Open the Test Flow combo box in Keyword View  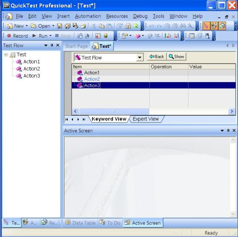140,57
